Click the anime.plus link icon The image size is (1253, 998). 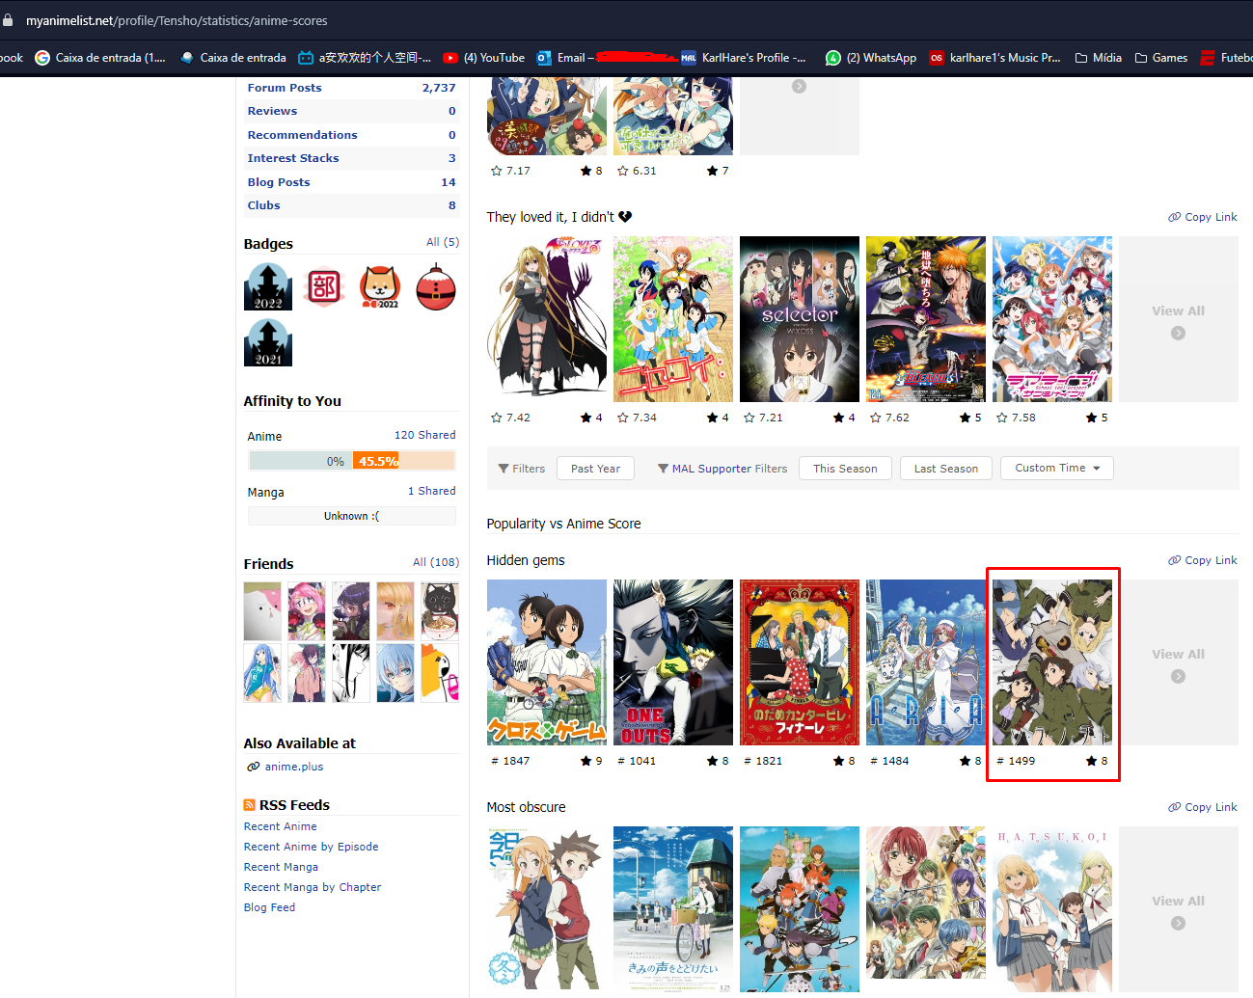pyautogui.click(x=254, y=767)
